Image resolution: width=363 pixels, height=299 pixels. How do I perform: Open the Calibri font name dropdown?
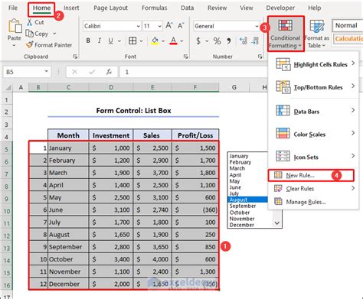[138, 26]
